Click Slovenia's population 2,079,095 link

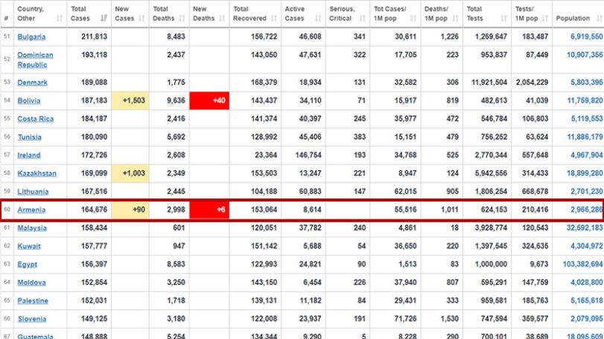click(586, 319)
